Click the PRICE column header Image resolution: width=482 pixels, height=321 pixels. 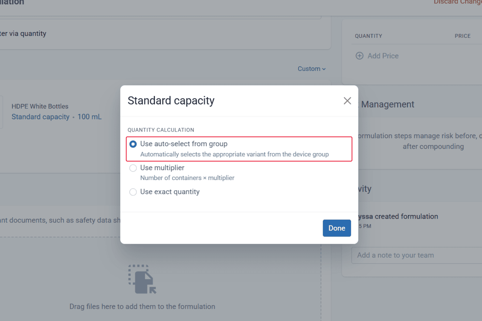coord(463,36)
